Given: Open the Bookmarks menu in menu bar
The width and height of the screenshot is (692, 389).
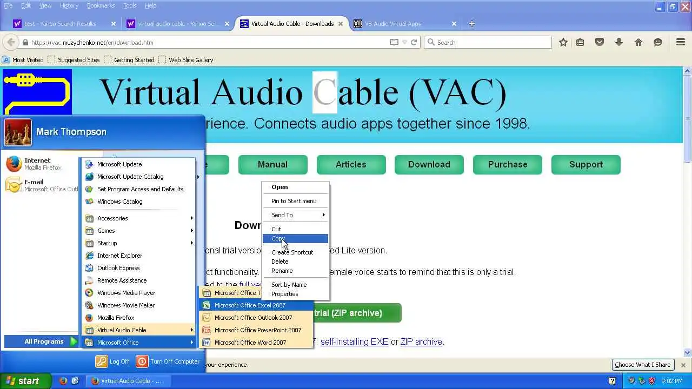Looking at the screenshot, I should [x=101, y=5].
